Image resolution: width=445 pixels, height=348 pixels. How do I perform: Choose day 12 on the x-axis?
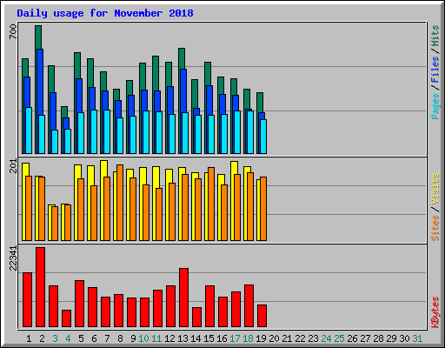coord(169,338)
